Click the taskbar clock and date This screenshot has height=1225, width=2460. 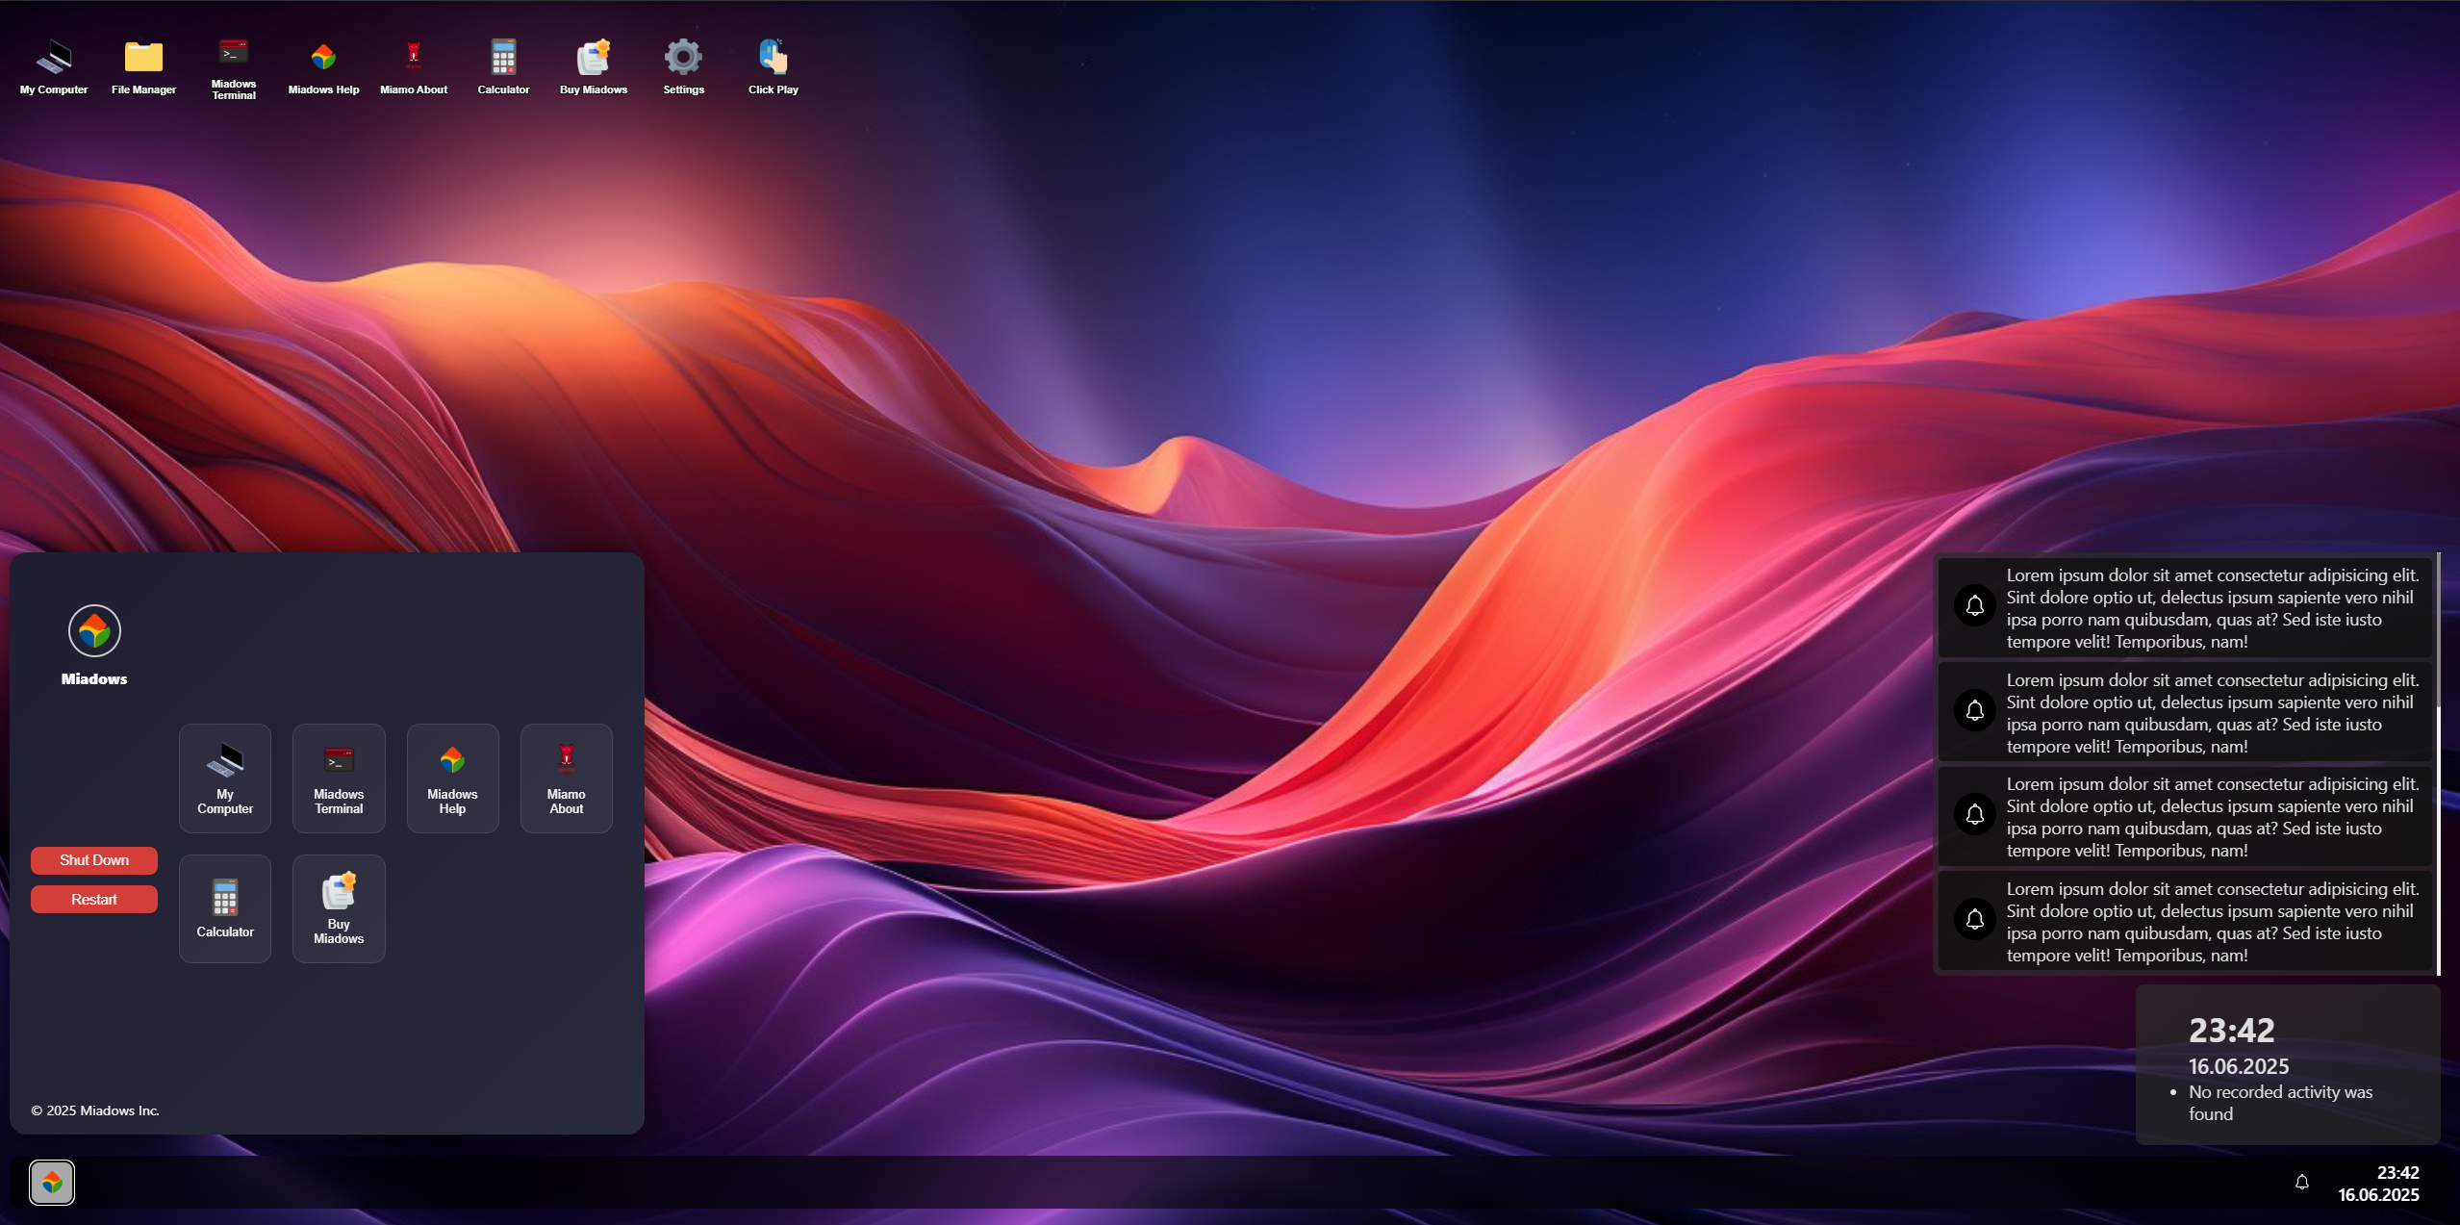pyautogui.click(x=2377, y=1183)
